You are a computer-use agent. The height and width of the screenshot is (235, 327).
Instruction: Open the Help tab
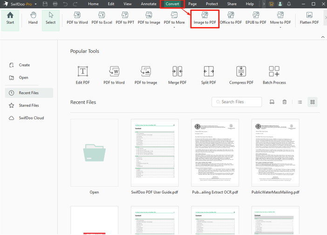[250, 4]
